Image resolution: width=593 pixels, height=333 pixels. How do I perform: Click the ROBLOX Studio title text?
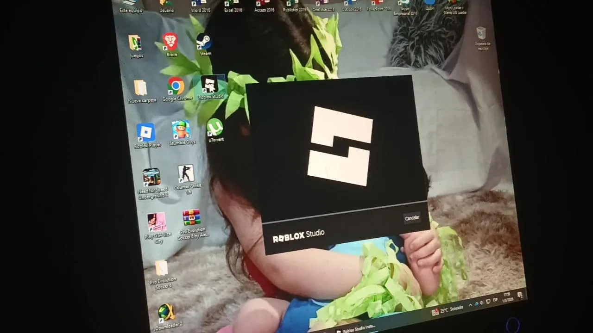tap(298, 235)
